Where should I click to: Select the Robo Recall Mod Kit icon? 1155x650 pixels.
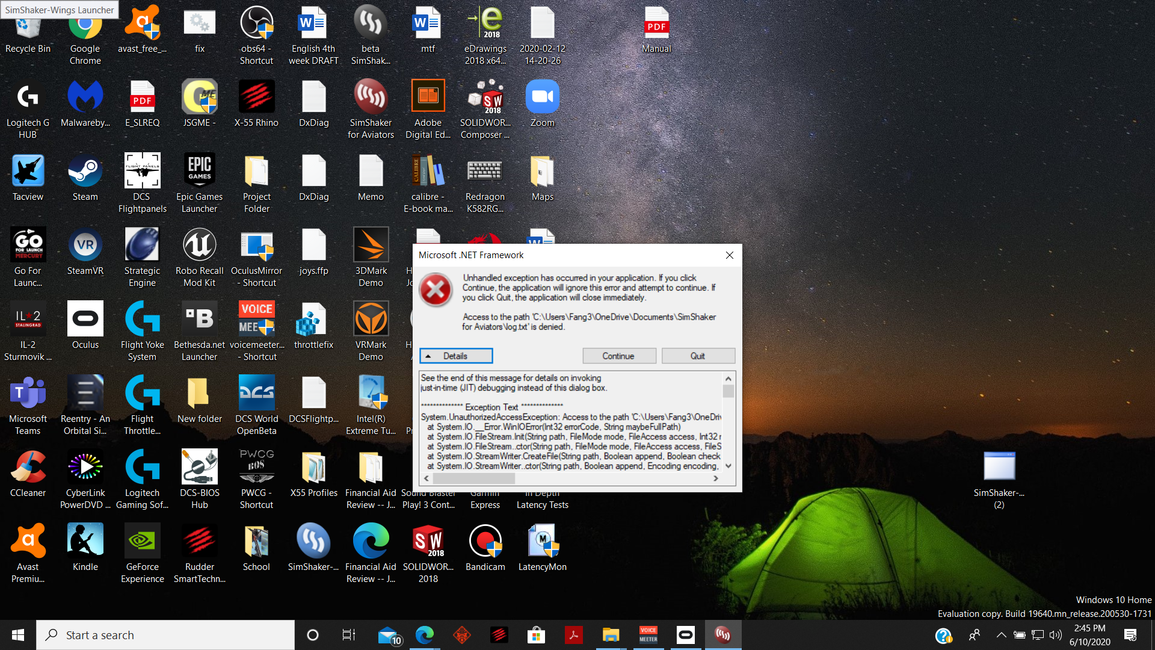(199, 258)
